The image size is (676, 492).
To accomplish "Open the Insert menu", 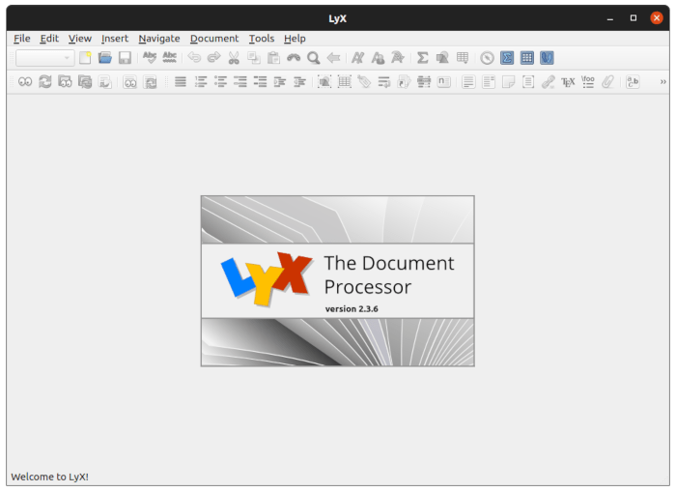I will click(114, 39).
